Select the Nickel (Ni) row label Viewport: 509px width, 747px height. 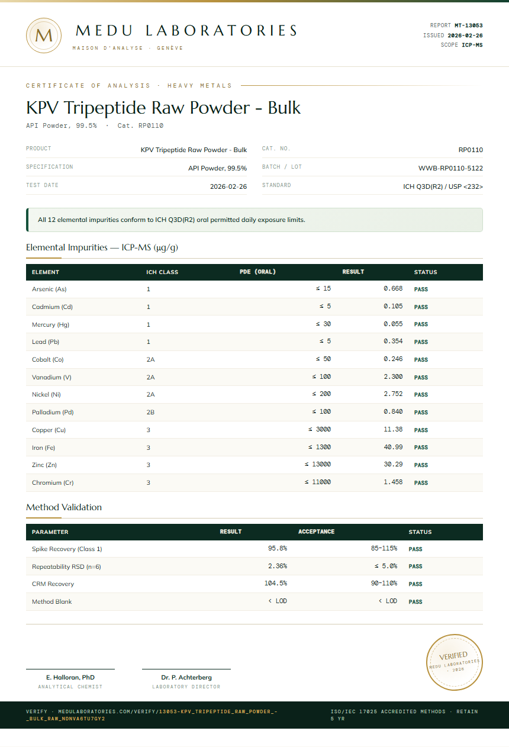[46, 395]
